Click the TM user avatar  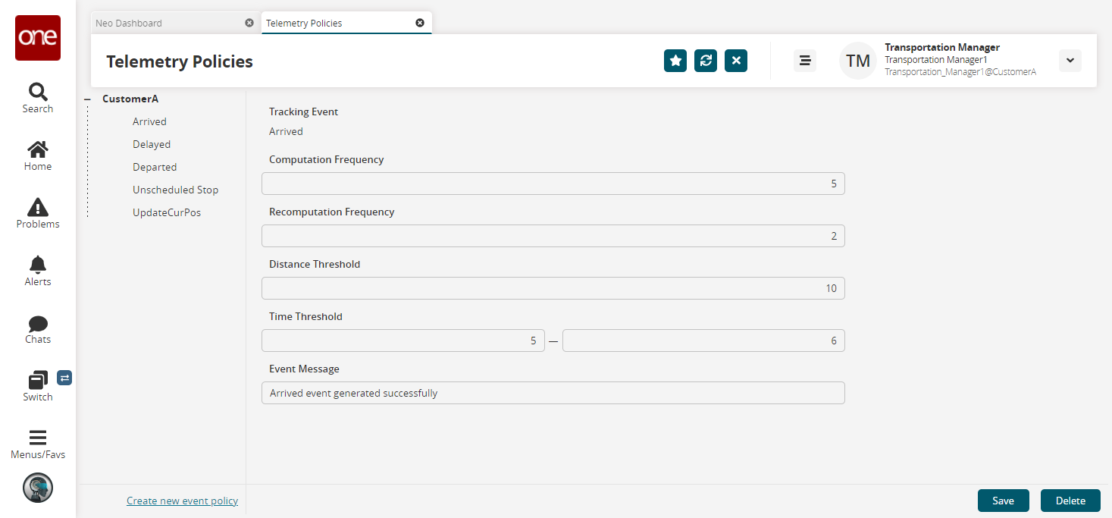pyautogui.click(x=858, y=61)
